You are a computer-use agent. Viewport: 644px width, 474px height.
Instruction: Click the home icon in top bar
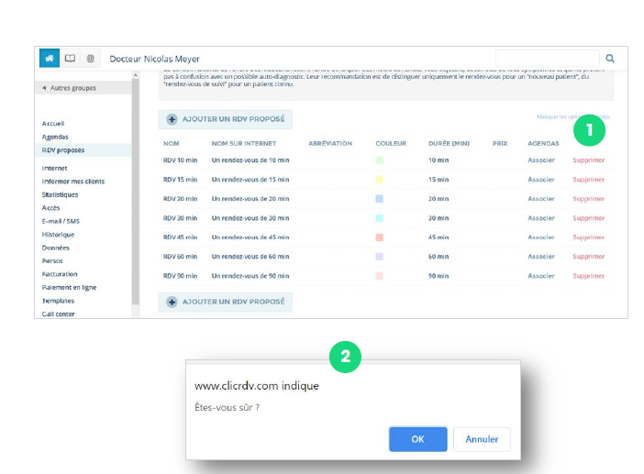[50, 58]
